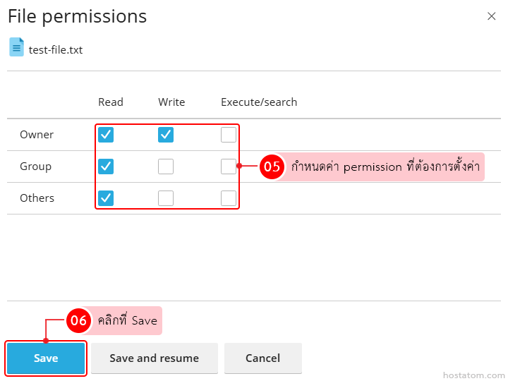Uncheck Owner Read permission checkbox
This screenshot has height=381, width=508.
[106, 134]
